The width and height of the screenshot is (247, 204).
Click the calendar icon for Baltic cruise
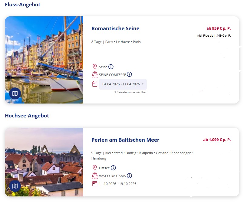pyautogui.click(x=95, y=183)
